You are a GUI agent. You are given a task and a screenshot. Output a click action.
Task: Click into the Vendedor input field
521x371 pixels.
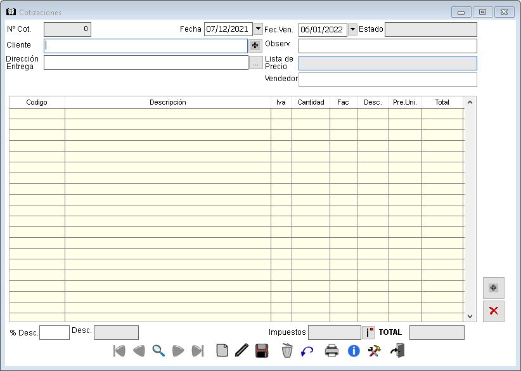[387, 79]
